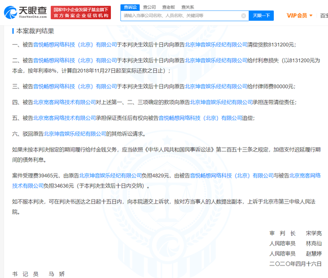Screen dimensions: 328x278
Task: Open 北京坤音娱乐经纪有限公司 link in item 六
Action: [x=75, y=134]
